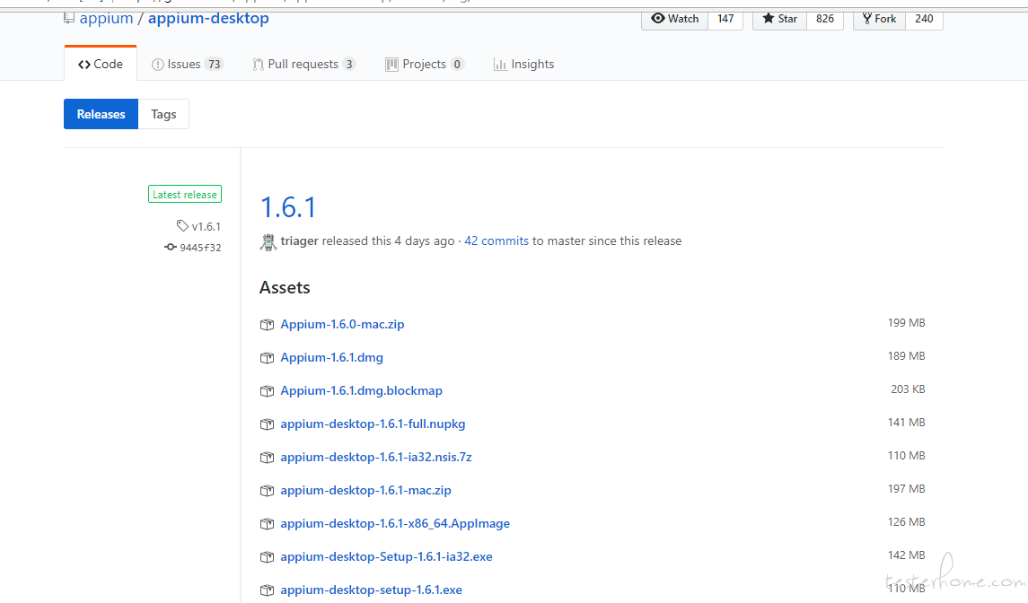Download Appium-1.6.0-mac.zip
The image size is (1028, 603).
click(342, 325)
